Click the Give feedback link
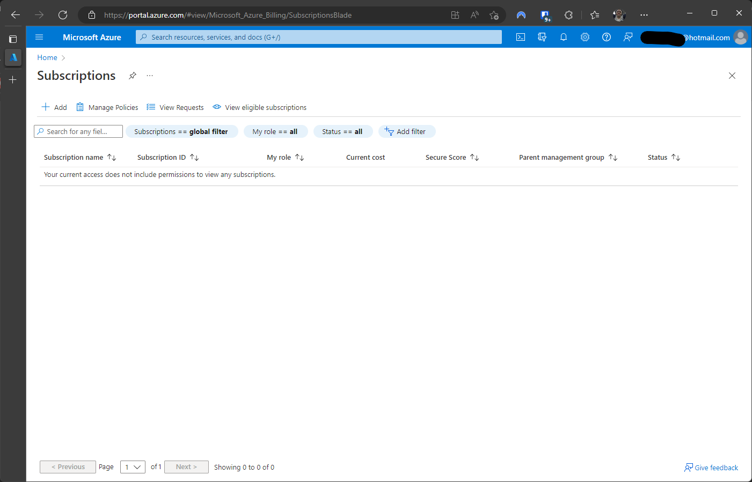The image size is (752, 482). (x=711, y=468)
